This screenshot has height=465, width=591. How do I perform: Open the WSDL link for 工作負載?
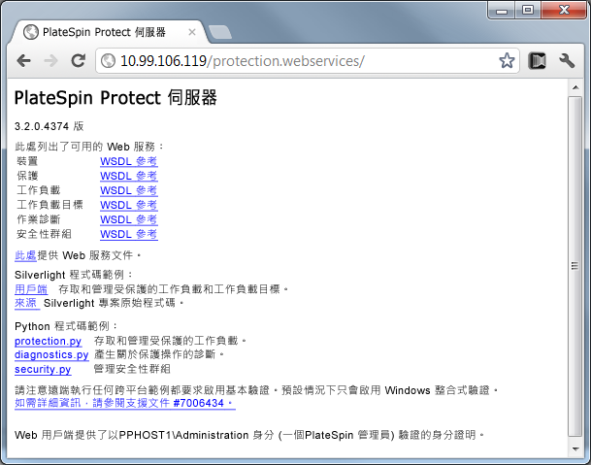pos(129,190)
